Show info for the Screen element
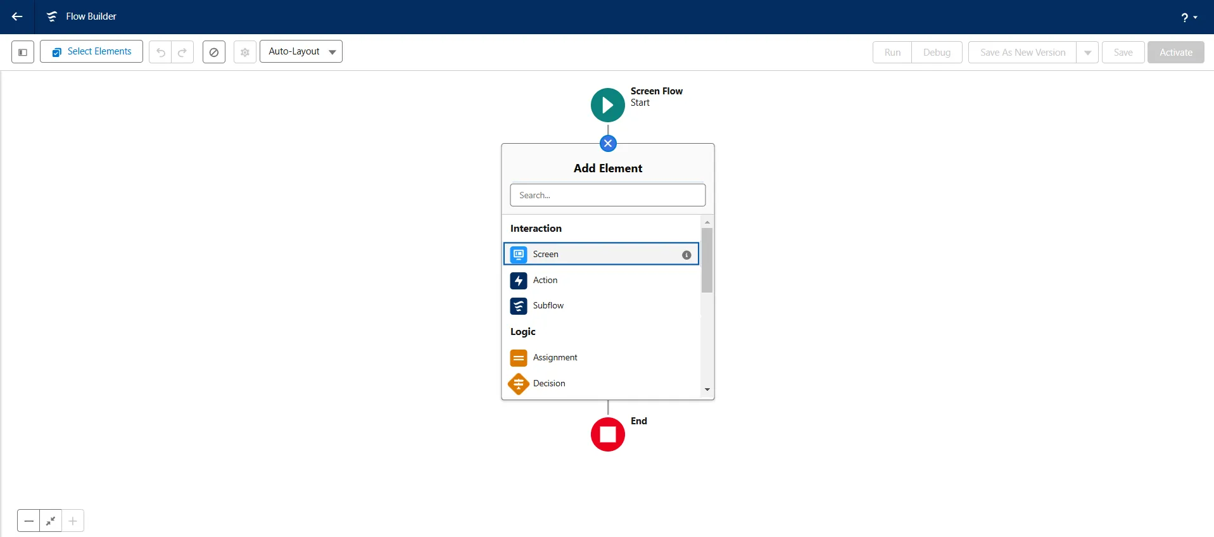 click(686, 255)
